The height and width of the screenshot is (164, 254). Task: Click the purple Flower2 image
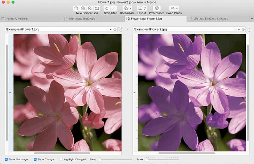click(x=192, y=92)
